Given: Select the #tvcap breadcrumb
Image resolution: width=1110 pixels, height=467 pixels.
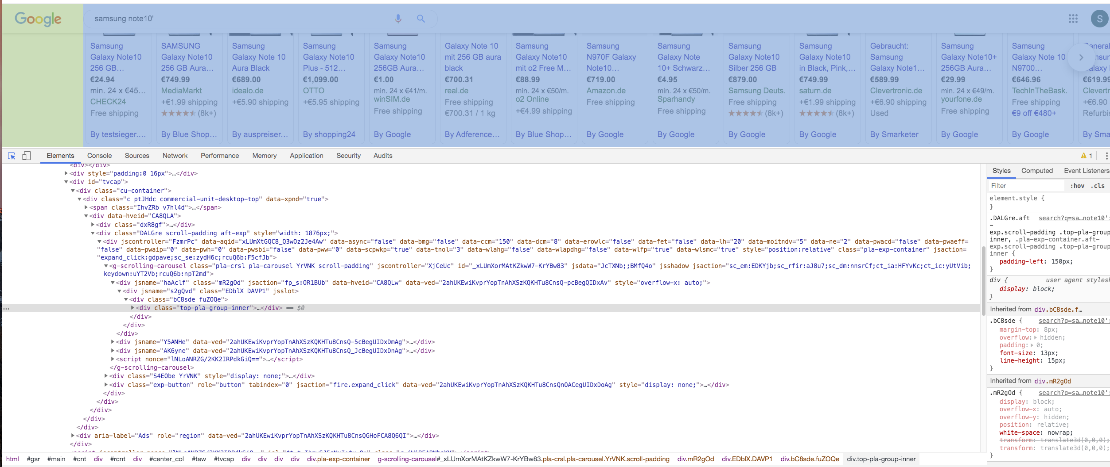Looking at the screenshot, I should pyautogui.click(x=224, y=459).
